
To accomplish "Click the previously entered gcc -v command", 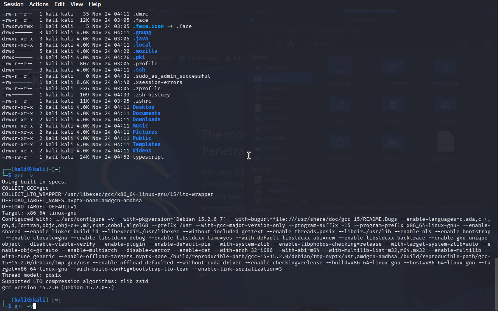I will pyautogui.click(x=24, y=176).
